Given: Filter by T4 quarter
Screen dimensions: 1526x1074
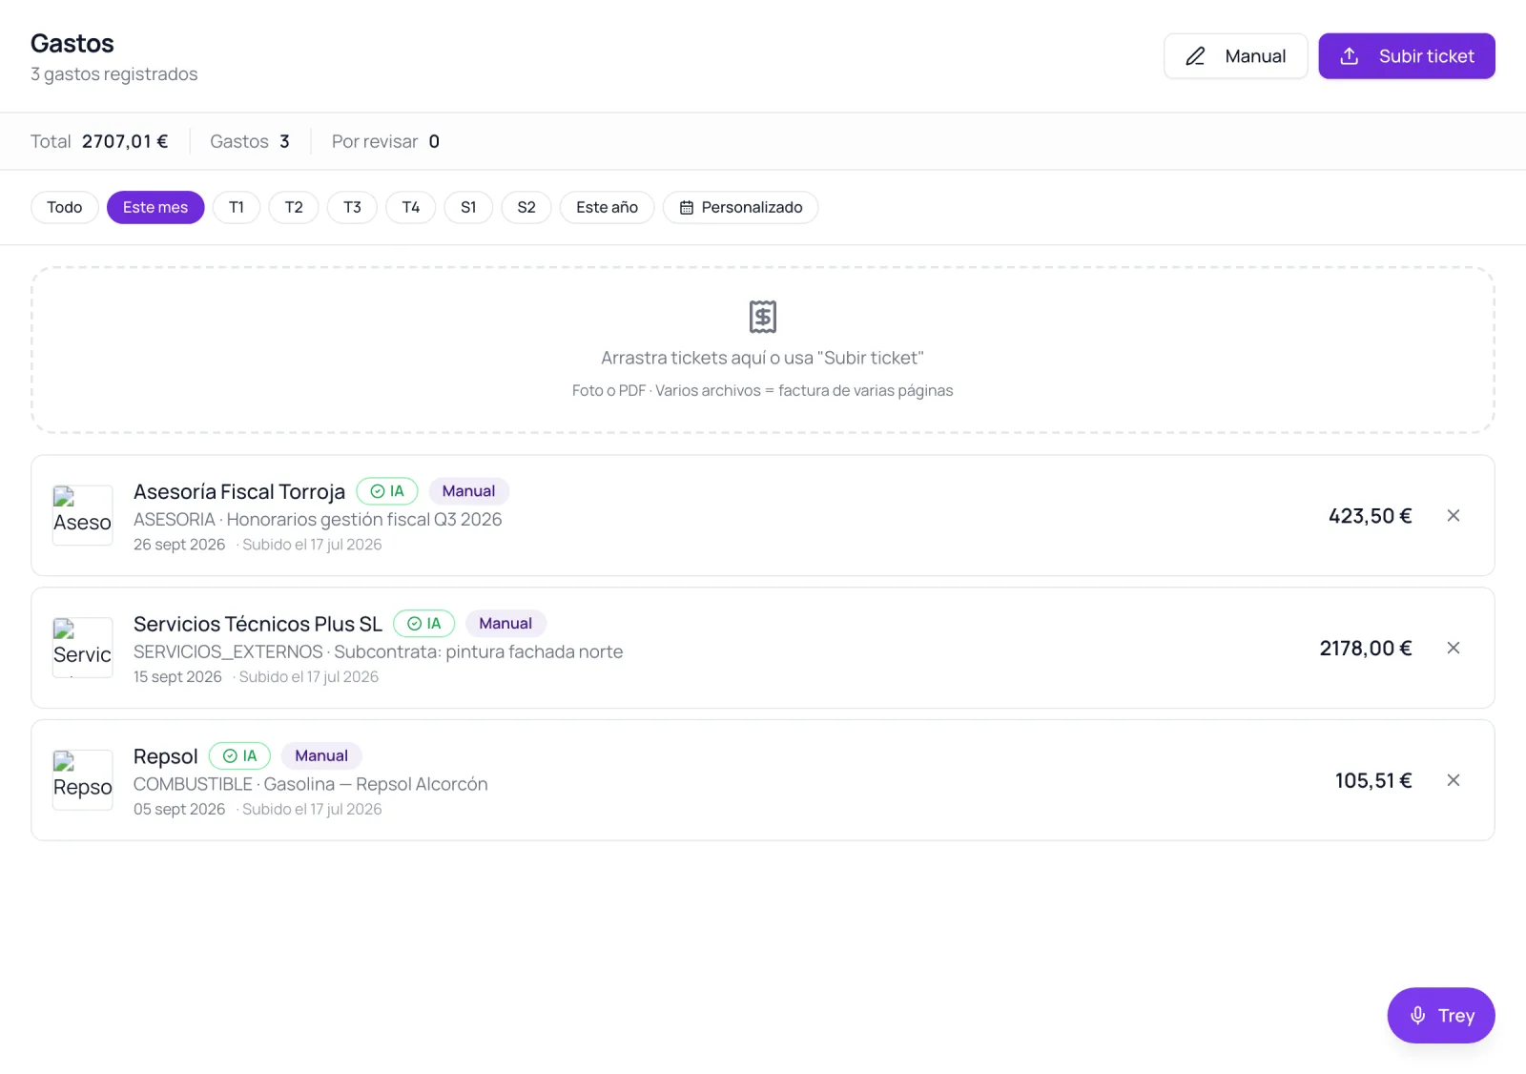Looking at the screenshot, I should [411, 207].
